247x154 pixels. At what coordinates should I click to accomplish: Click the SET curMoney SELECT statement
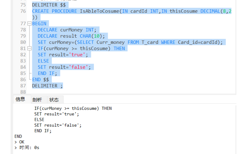coord(130,42)
